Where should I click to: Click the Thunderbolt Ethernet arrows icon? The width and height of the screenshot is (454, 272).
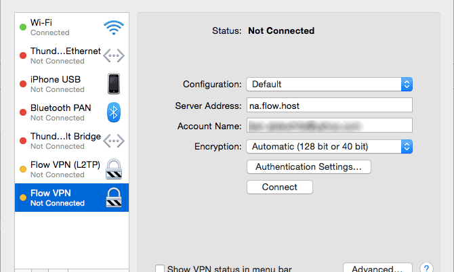tap(113, 55)
